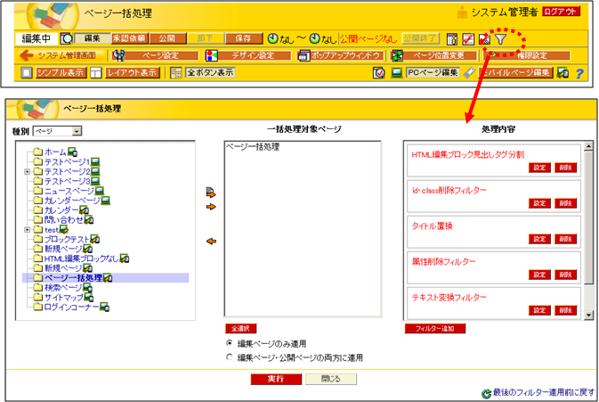
Task: Select ログインコーナー in the page tree
Action: pyautogui.click(x=71, y=307)
